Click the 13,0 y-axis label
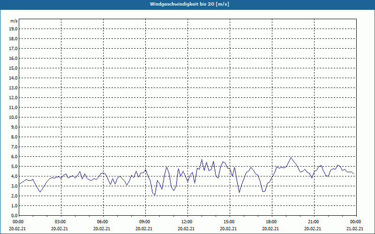Image resolution: width=375 pixels, height=234 pixels. pyautogui.click(x=13, y=88)
